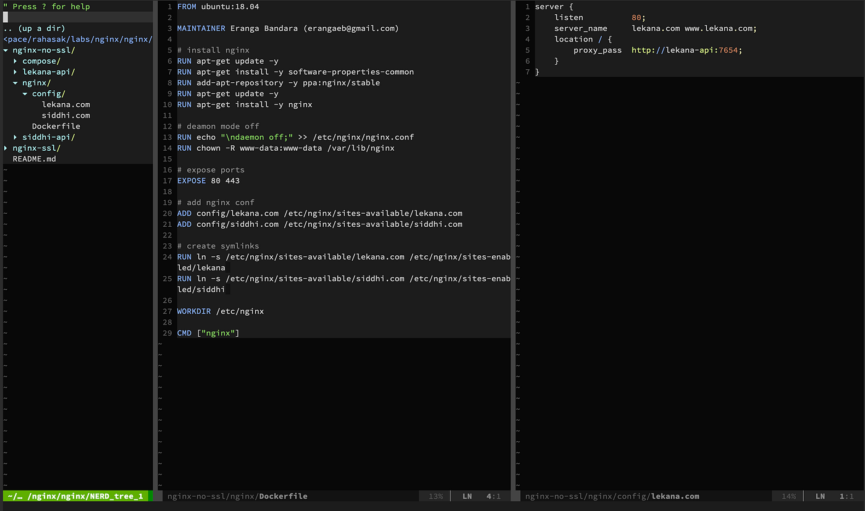
Task: Expand the siddhi-api/ directory arrow
Action: (15, 137)
